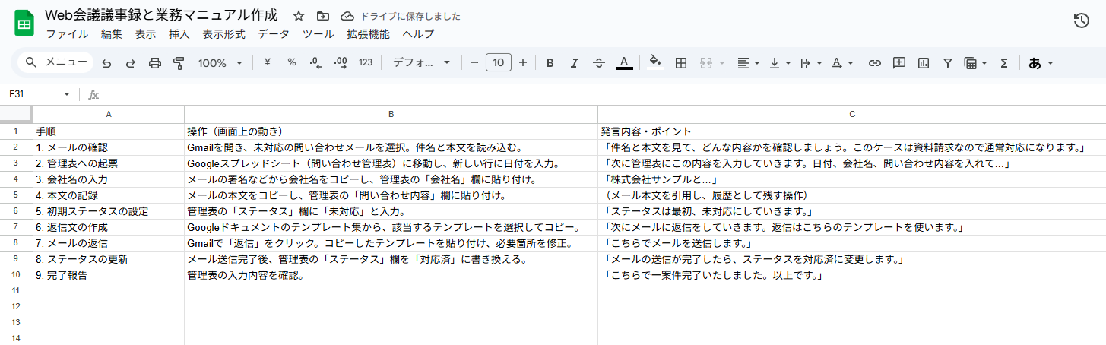Open the 挿入 menu
Viewport: 1106px width, 345px height.
[x=179, y=34]
